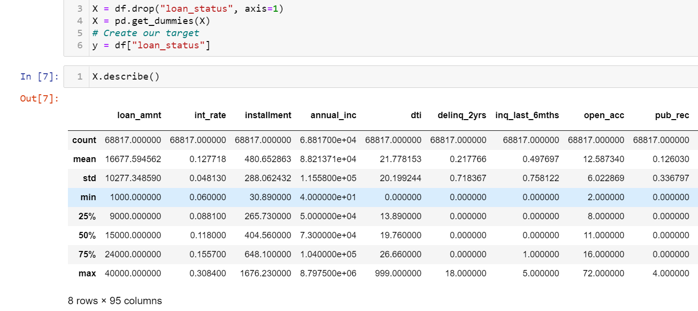Select the loan_amnt column header
698x311 pixels.
[139, 115]
